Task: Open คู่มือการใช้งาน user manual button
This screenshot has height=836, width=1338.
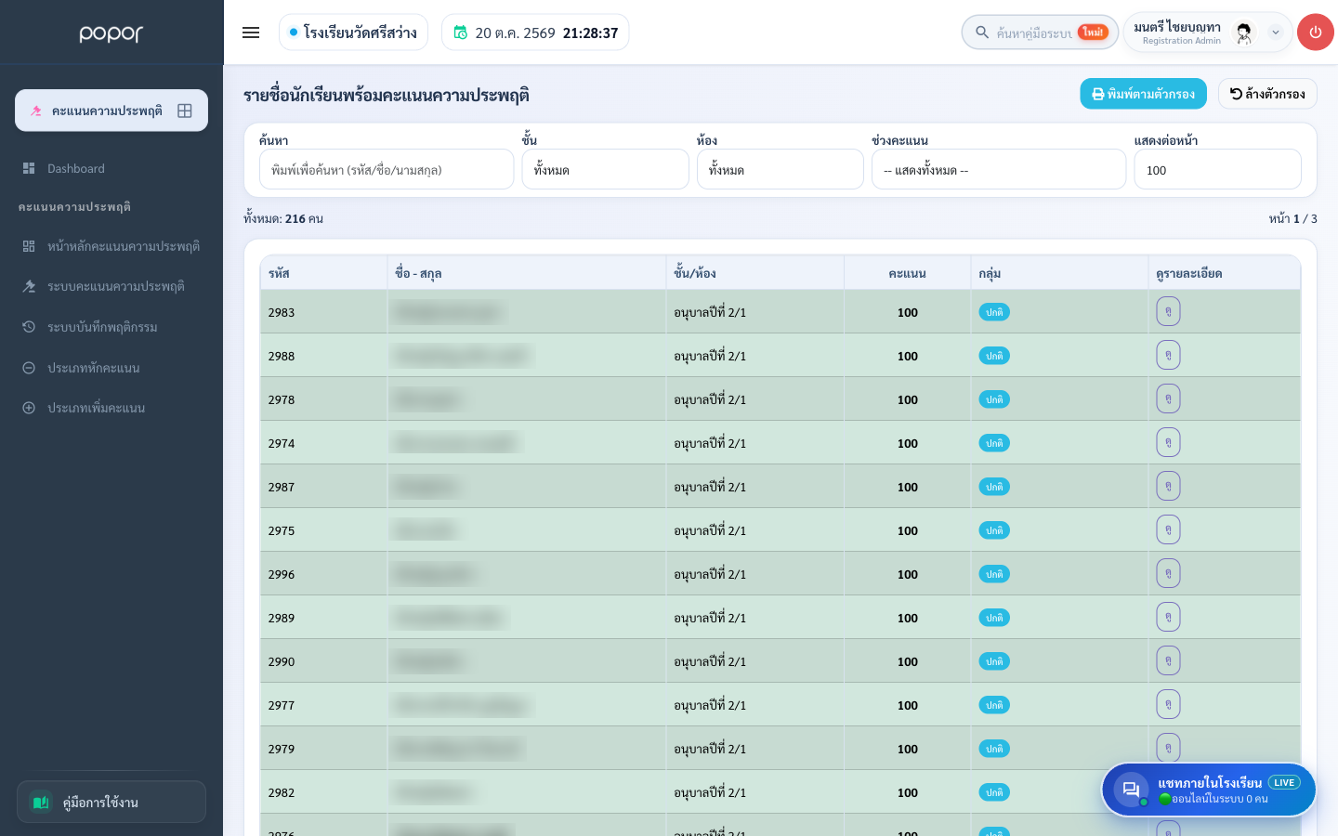Action: coord(111,802)
